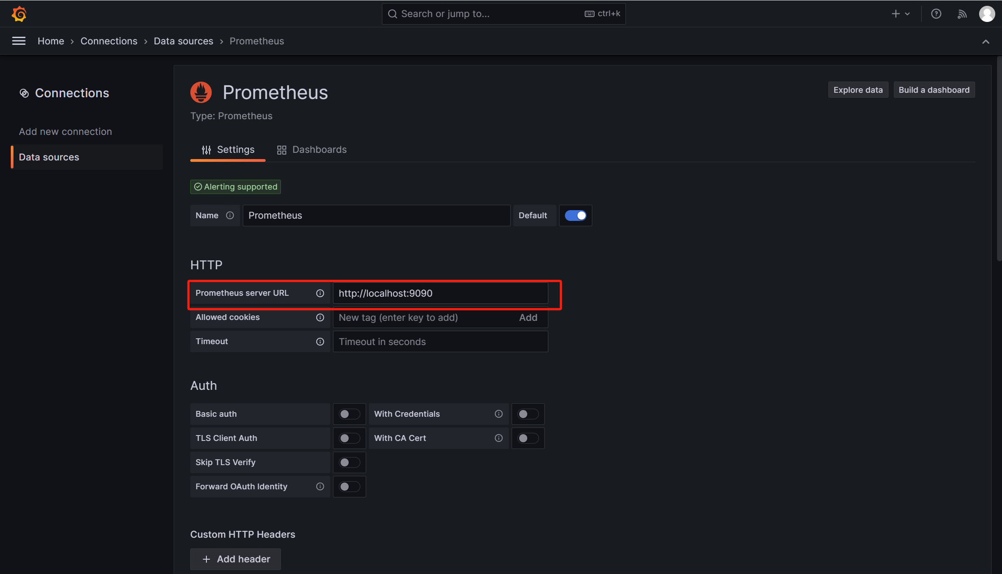Click info icon for Prometheus server URL
Image resolution: width=1002 pixels, height=574 pixels.
coord(320,293)
